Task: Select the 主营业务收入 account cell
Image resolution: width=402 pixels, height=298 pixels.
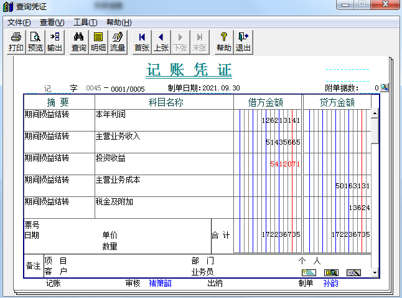Action: tap(164, 142)
